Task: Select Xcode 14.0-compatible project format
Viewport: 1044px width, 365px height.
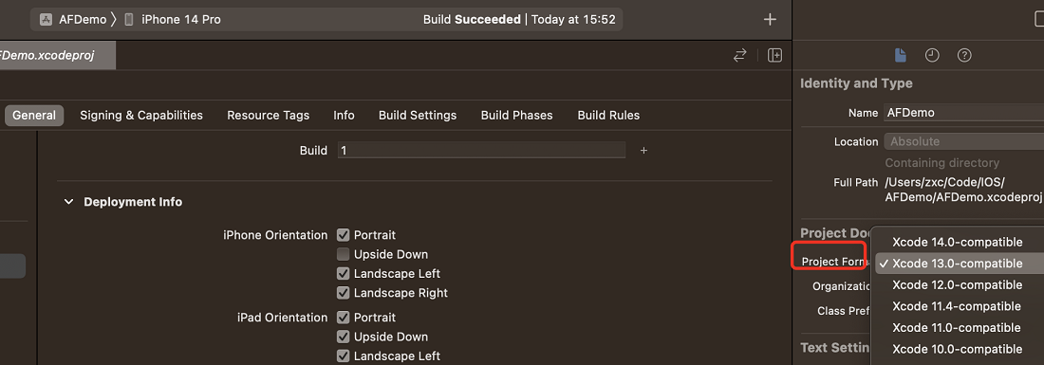Action: coord(957,242)
